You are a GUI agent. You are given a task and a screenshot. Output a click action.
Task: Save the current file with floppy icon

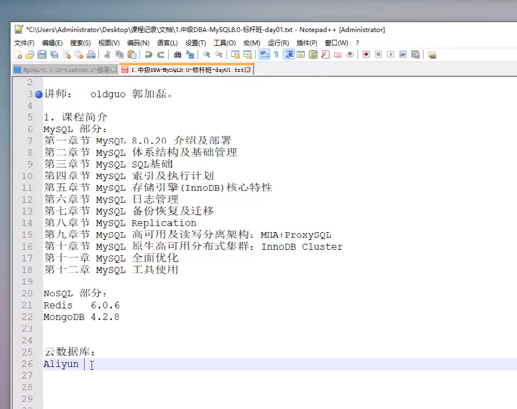tap(42, 55)
